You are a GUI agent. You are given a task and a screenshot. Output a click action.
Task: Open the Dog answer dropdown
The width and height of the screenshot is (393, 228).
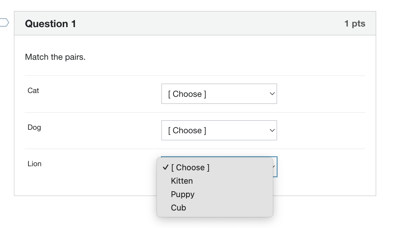(219, 130)
